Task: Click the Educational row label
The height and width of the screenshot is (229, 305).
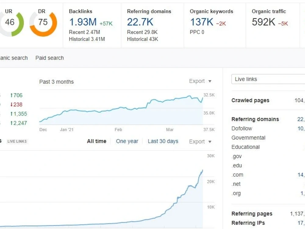Action: pos(246,147)
